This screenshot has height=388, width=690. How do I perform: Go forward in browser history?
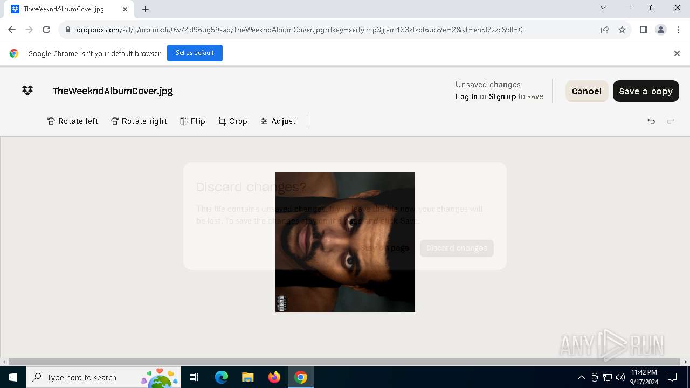pos(29,30)
